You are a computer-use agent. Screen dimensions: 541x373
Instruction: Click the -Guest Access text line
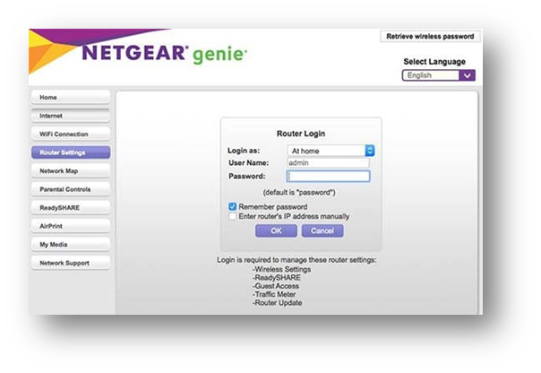[276, 286]
